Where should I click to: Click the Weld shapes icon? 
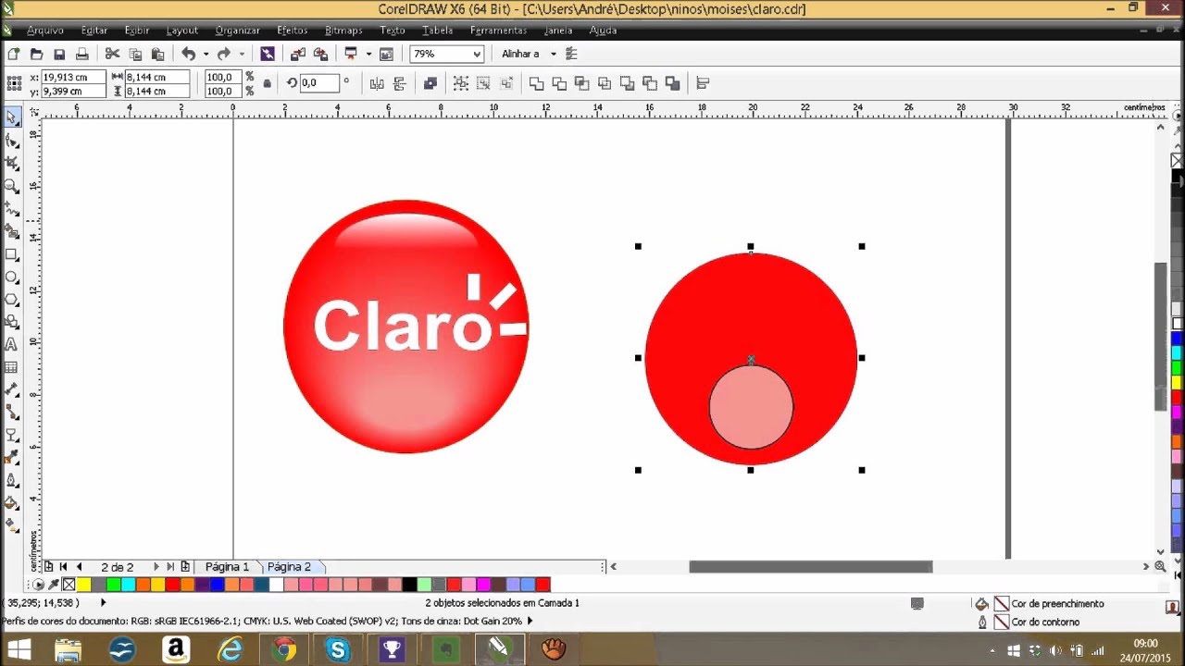click(x=536, y=83)
